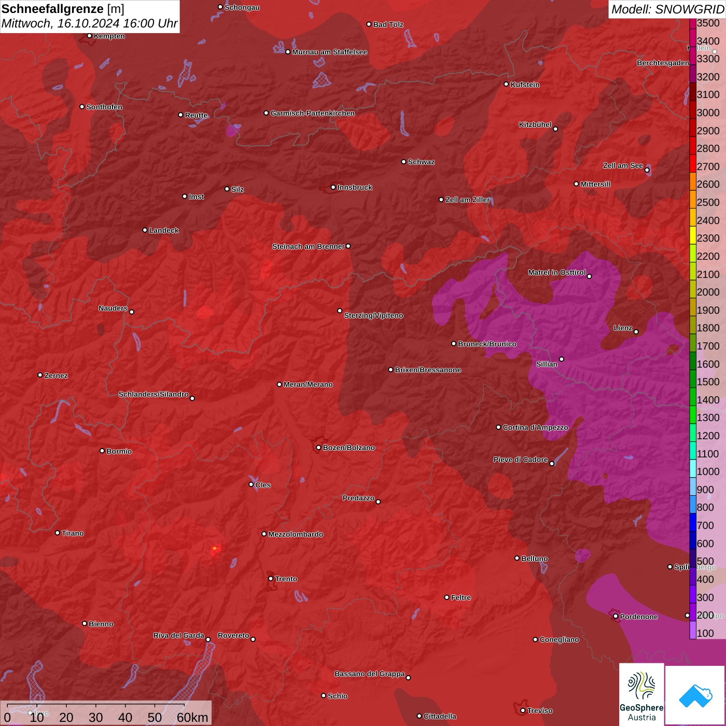
Task: Click the Innsbruck city label
Action: click(x=355, y=187)
